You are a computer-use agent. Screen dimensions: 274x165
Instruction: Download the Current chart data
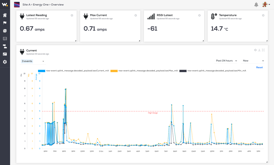point(259,50)
